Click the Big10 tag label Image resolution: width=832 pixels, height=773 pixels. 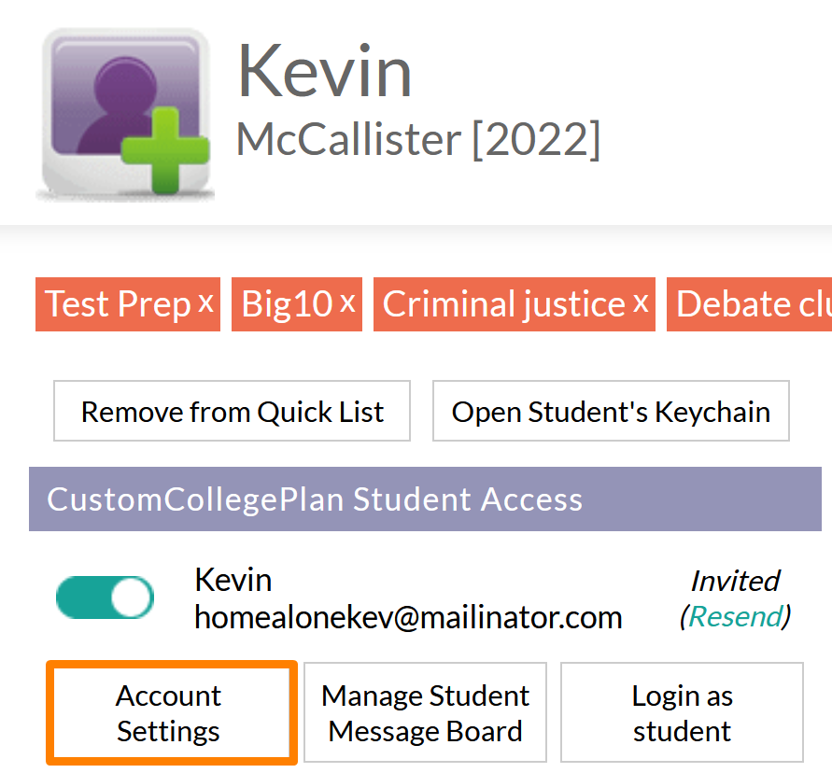pyautogui.click(x=287, y=304)
